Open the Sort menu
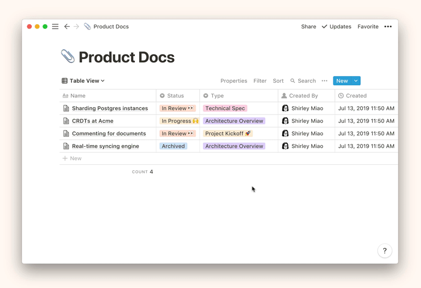Screen dimensions: 421x288 278,81
